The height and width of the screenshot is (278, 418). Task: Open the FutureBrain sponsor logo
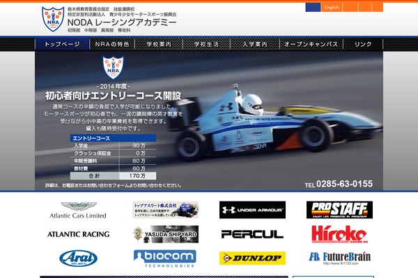pyautogui.click(x=339, y=259)
